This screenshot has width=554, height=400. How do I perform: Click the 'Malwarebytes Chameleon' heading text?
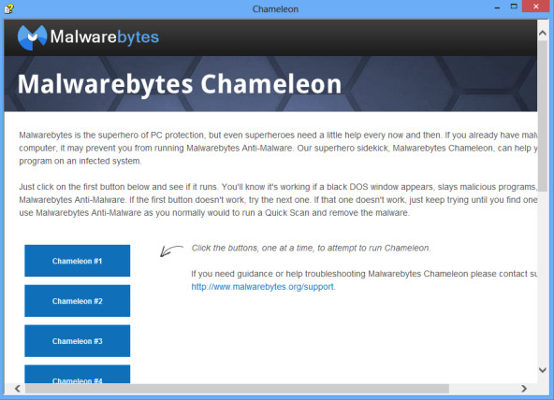point(180,84)
